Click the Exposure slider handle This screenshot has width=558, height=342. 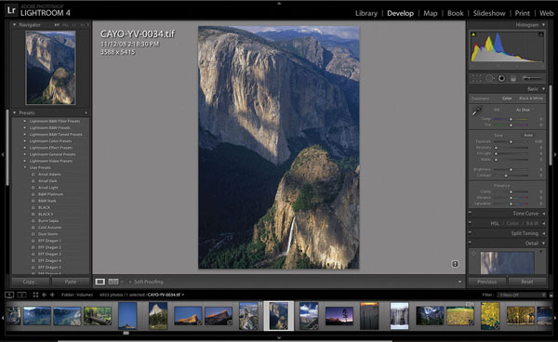point(511,141)
